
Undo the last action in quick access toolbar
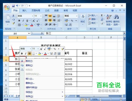(x=17, y=6)
